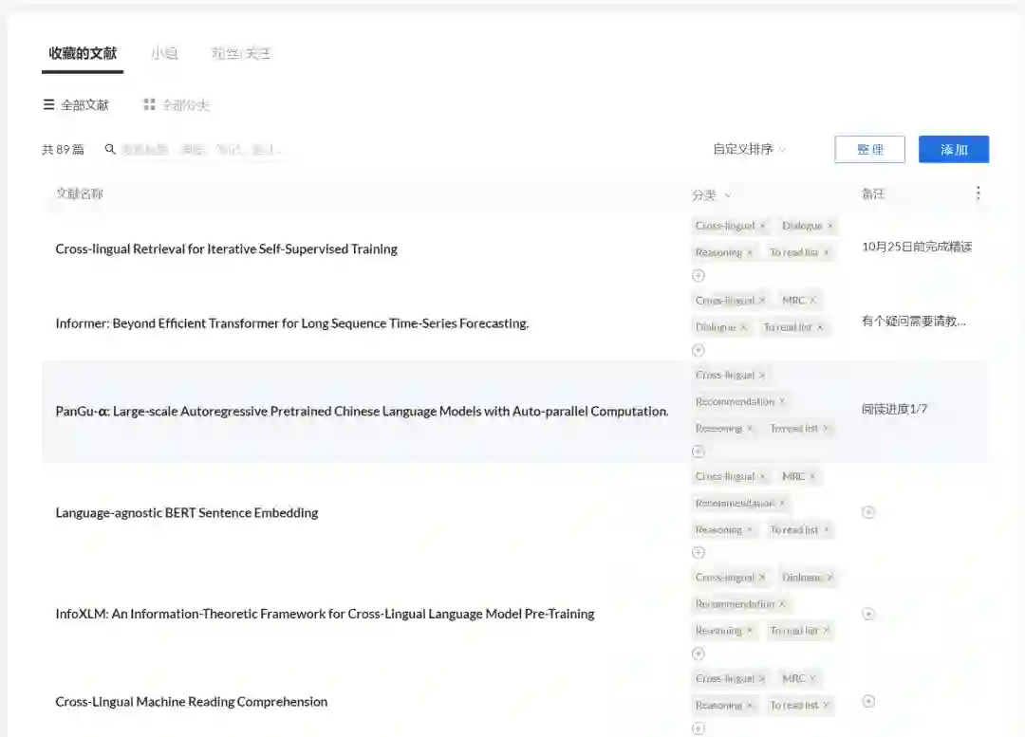Remove MRC tag from Cross-Lingual Machine Reading paper
Image resolution: width=1025 pixels, height=737 pixels.
click(x=813, y=679)
